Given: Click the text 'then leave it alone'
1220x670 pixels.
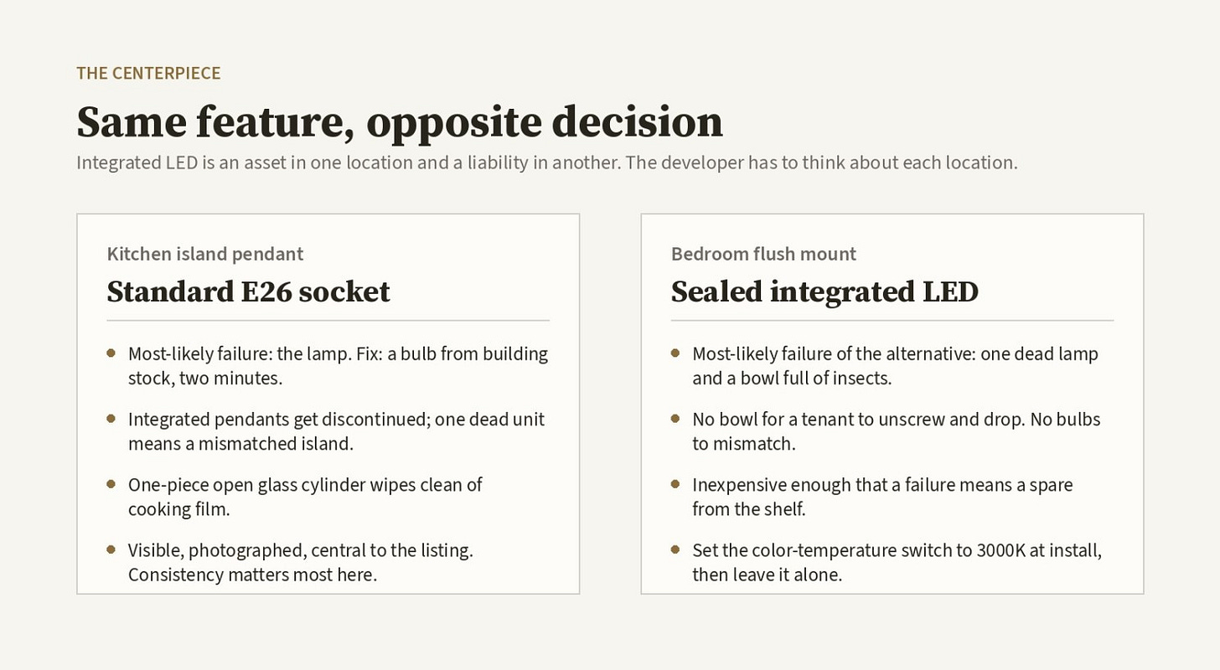Looking at the screenshot, I should coord(767,575).
